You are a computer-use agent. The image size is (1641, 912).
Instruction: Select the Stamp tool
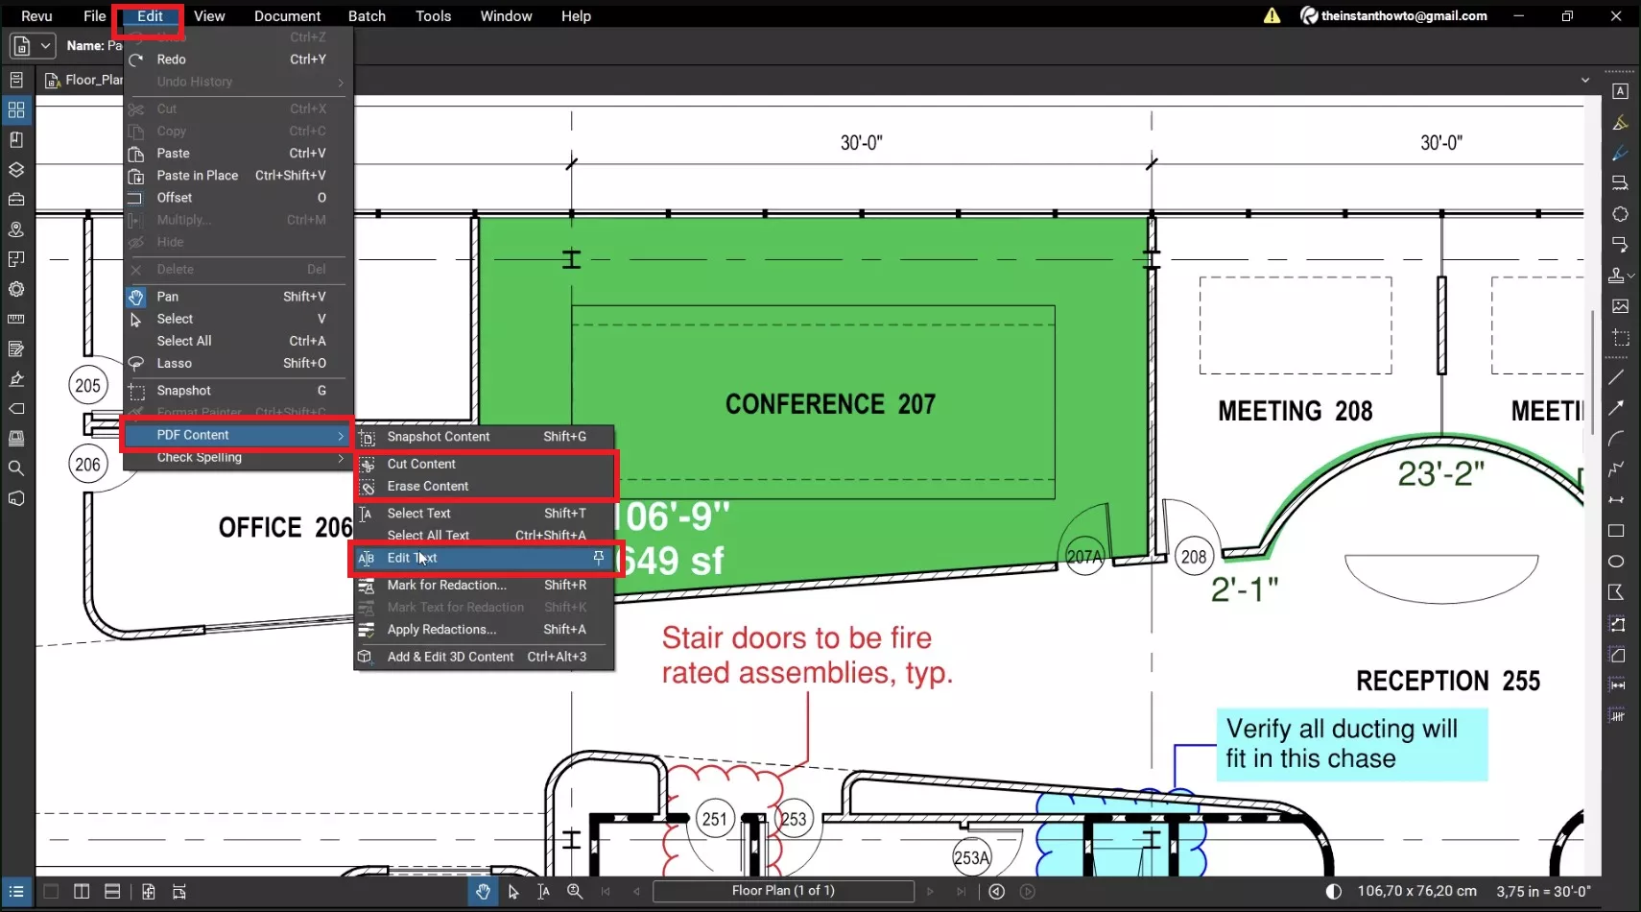(x=1617, y=276)
